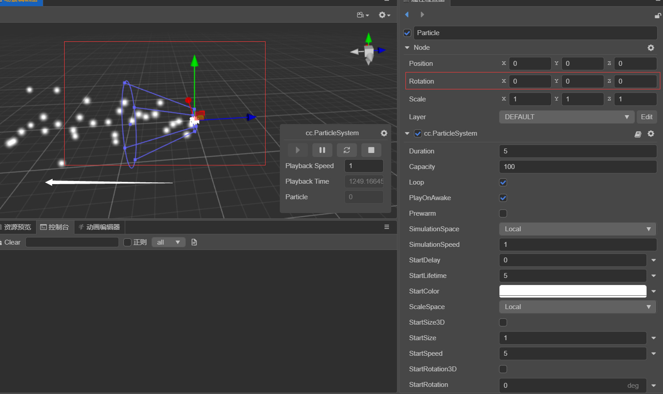Image resolution: width=663 pixels, height=394 pixels.
Task: Open the Layer DEFAULT dropdown
Action: 567,117
